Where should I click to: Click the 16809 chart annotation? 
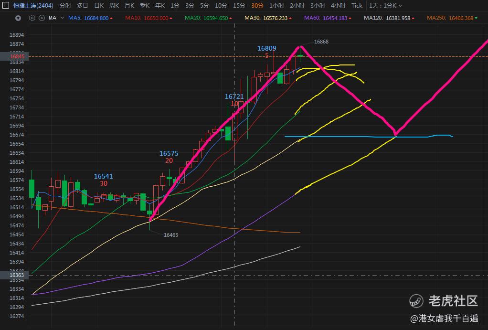coord(267,48)
